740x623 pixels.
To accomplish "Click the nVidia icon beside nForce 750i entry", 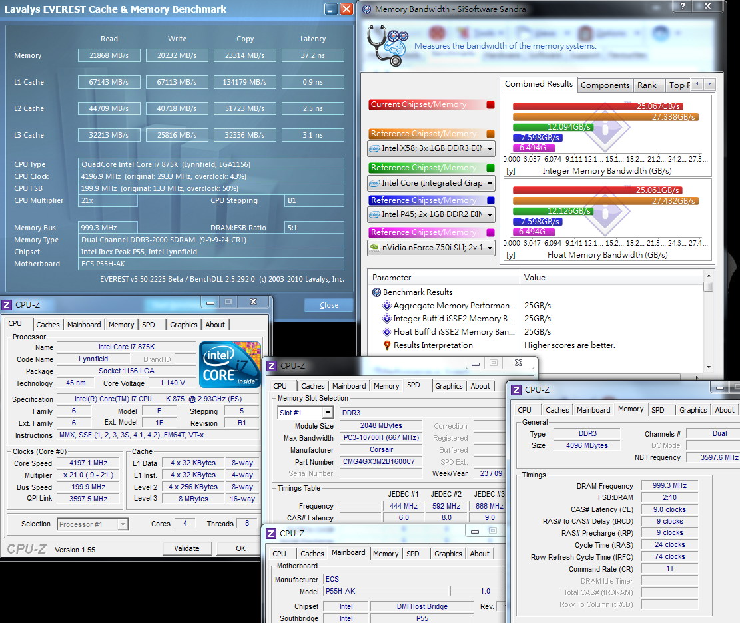I will pos(374,248).
